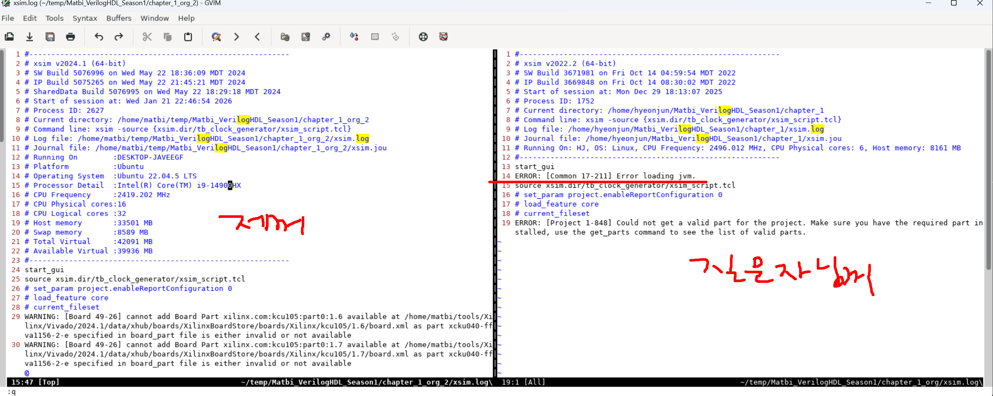Click 'Platform :Ubuntu' line
The width and height of the screenshot is (993, 396).
(x=84, y=167)
